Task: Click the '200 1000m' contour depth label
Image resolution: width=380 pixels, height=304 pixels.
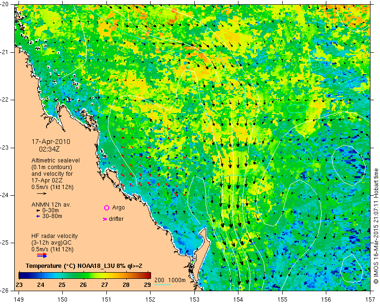Action: tap(170, 280)
